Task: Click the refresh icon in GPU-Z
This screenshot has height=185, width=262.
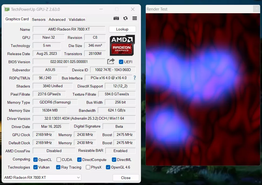Action: pos(125,18)
